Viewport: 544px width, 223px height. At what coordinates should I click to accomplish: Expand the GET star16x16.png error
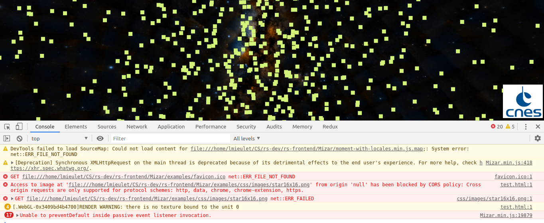[x=12, y=199]
